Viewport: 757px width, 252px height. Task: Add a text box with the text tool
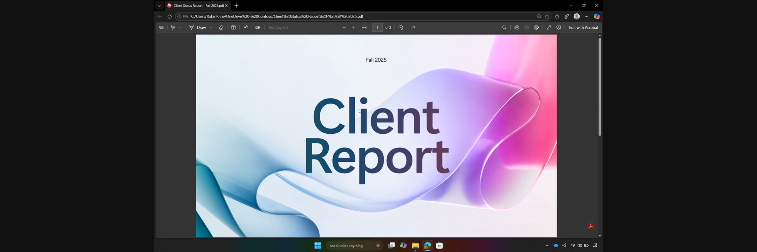(x=233, y=27)
